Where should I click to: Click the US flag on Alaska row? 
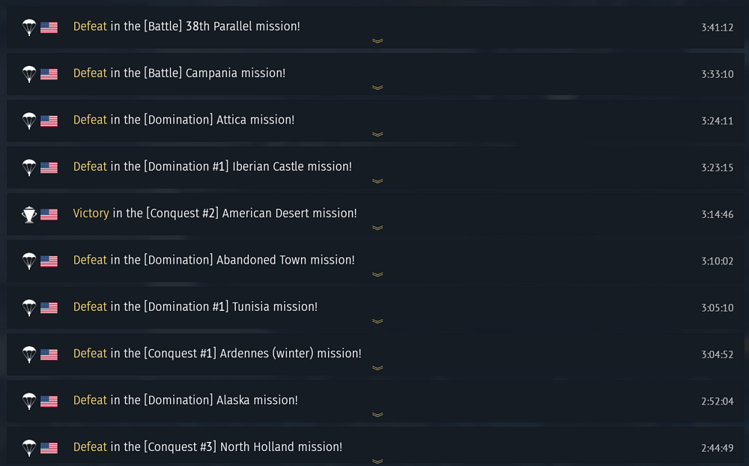point(49,402)
